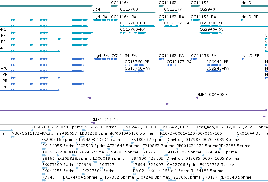Select the CG9940 gene label

tap(207, 9)
